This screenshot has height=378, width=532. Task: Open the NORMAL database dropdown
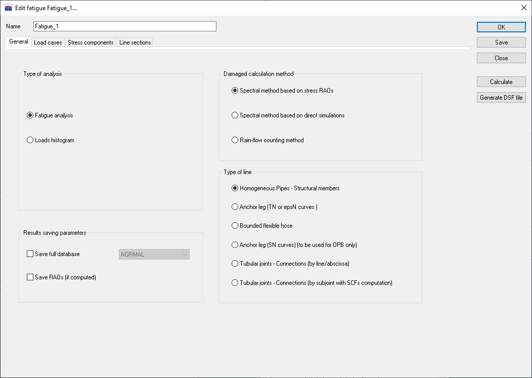[154, 255]
